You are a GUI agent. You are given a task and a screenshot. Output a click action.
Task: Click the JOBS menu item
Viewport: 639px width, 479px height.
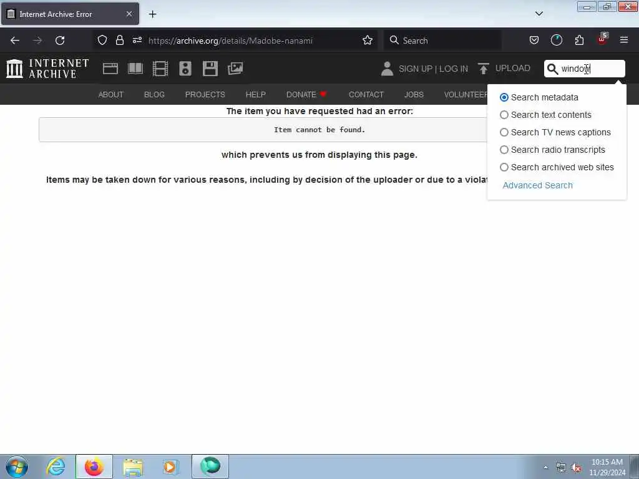[x=414, y=95]
